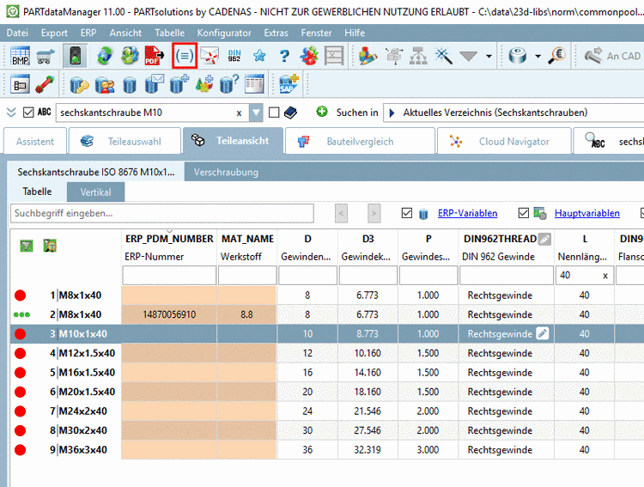Click the blue question mark help icon
Screen dimensions: 644x487
pos(284,56)
